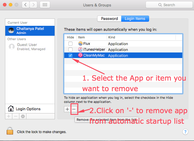The width and height of the screenshot is (194, 141).
Task: Select the CleanMyMac row name
Action: point(94,55)
